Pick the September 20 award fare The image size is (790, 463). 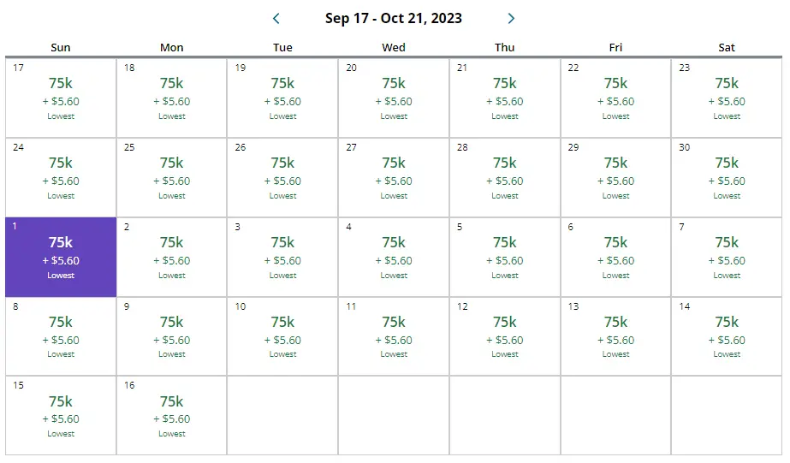[394, 98]
